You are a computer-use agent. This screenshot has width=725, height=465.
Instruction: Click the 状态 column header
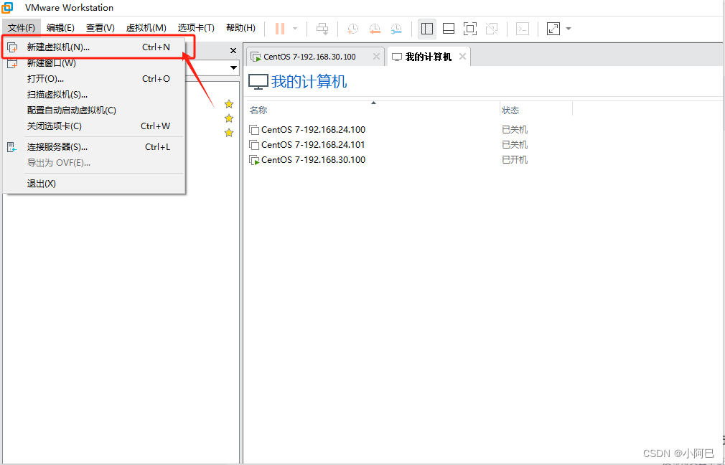tap(510, 110)
